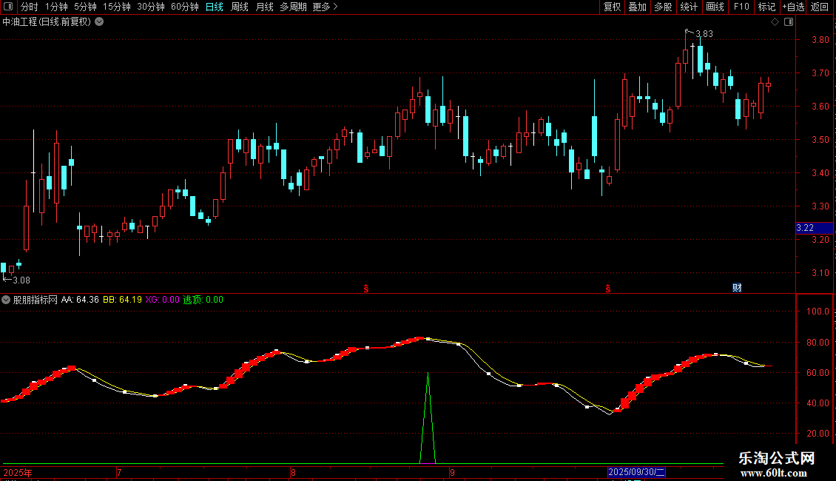The width and height of the screenshot is (836, 481).
Task: Click month 8 marker on time axis
Action: (293, 472)
